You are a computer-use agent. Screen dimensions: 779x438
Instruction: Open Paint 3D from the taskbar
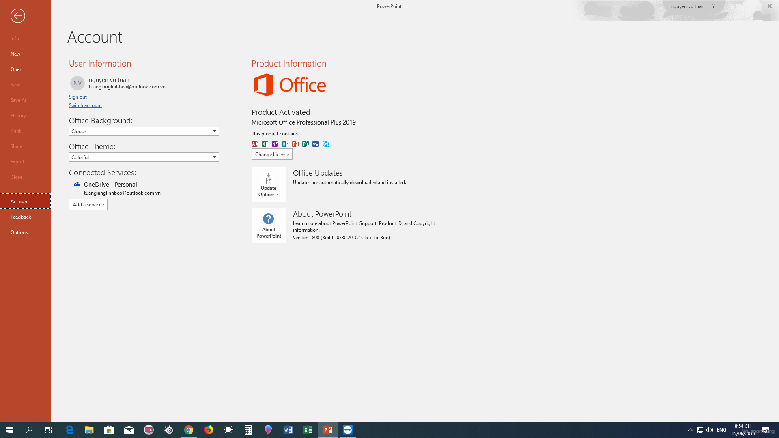pyautogui.click(x=268, y=430)
